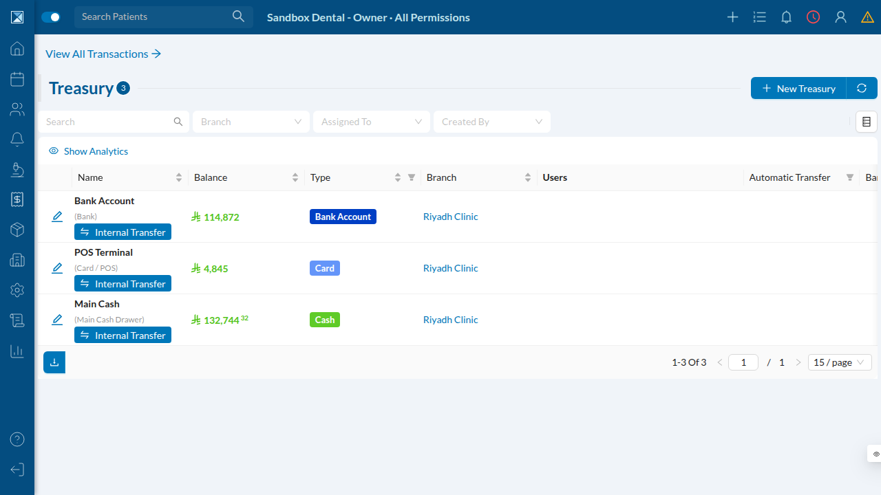The height and width of the screenshot is (495, 881).
Task: Download the treasury list export
Action: 54,362
